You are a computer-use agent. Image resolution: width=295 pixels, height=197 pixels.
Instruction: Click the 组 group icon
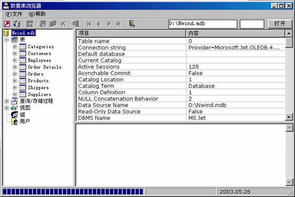pos(14,114)
